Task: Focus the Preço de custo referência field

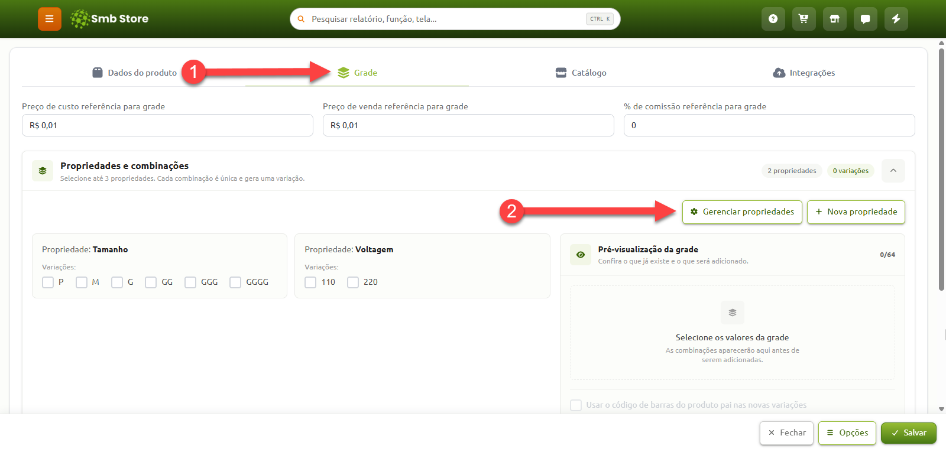Action: [167, 125]
